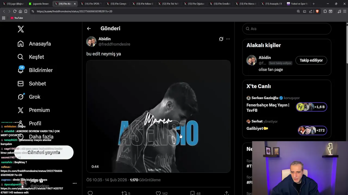Play the Marco Asensio edit video

click(x=158, y=116)
